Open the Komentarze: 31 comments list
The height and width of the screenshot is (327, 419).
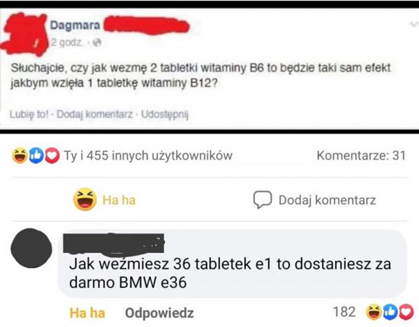(361, 155)
